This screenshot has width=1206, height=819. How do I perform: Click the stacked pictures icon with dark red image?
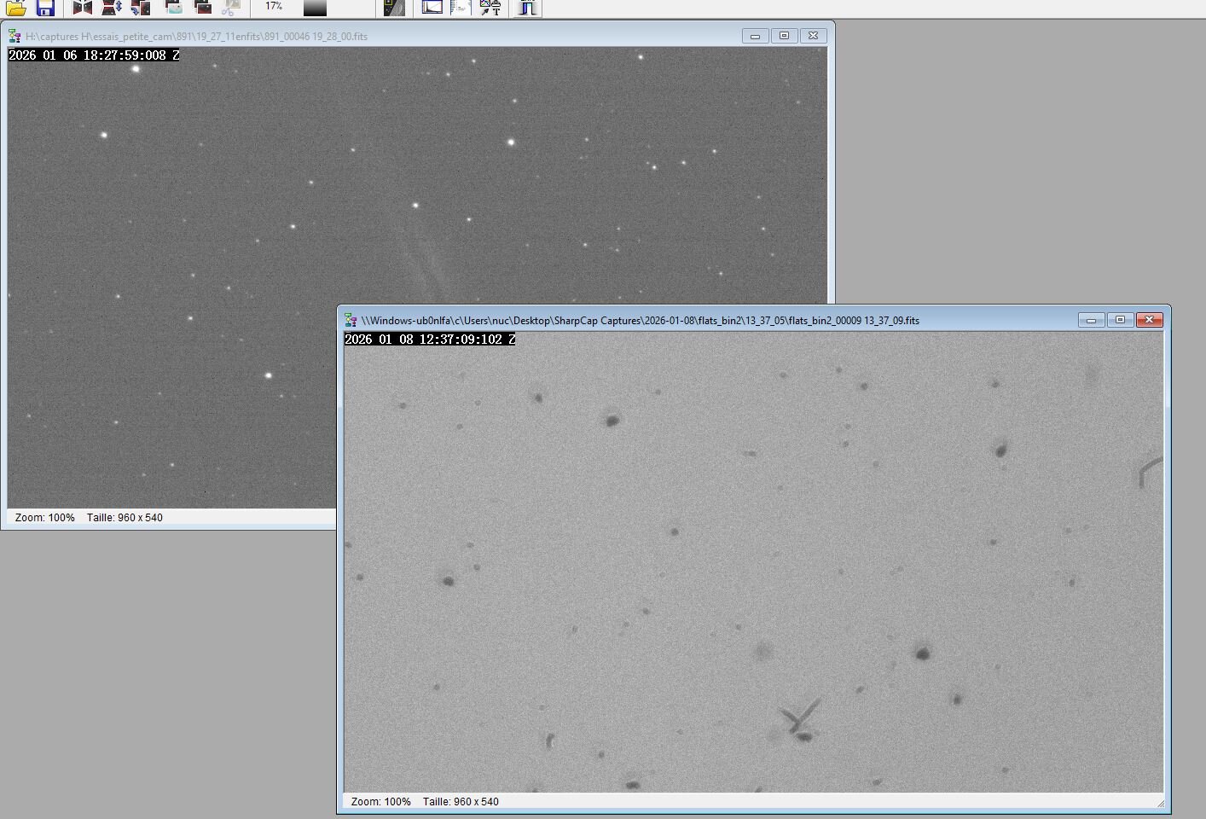[202, 8]
